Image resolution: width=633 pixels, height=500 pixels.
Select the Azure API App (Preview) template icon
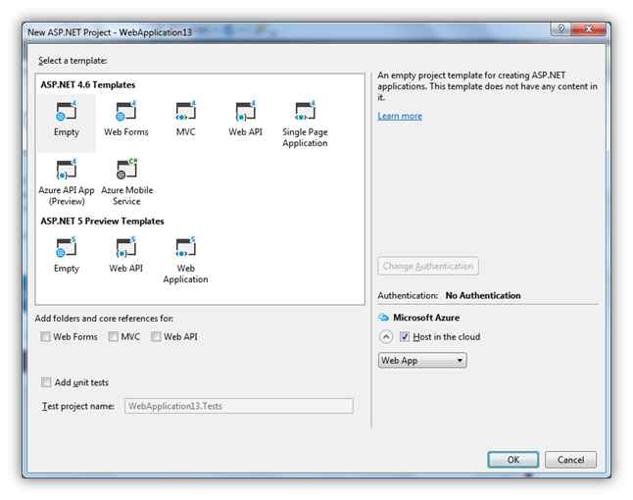click(x=67, y=170)
